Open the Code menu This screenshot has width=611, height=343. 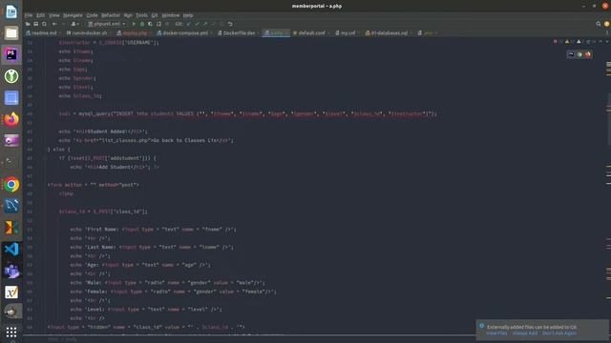point(92,15)
